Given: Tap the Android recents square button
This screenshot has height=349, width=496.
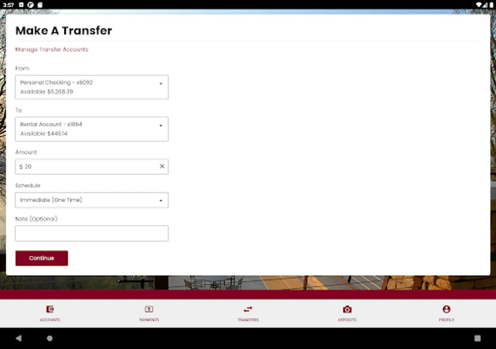Looking at the screenshot, I should point(477,338).
